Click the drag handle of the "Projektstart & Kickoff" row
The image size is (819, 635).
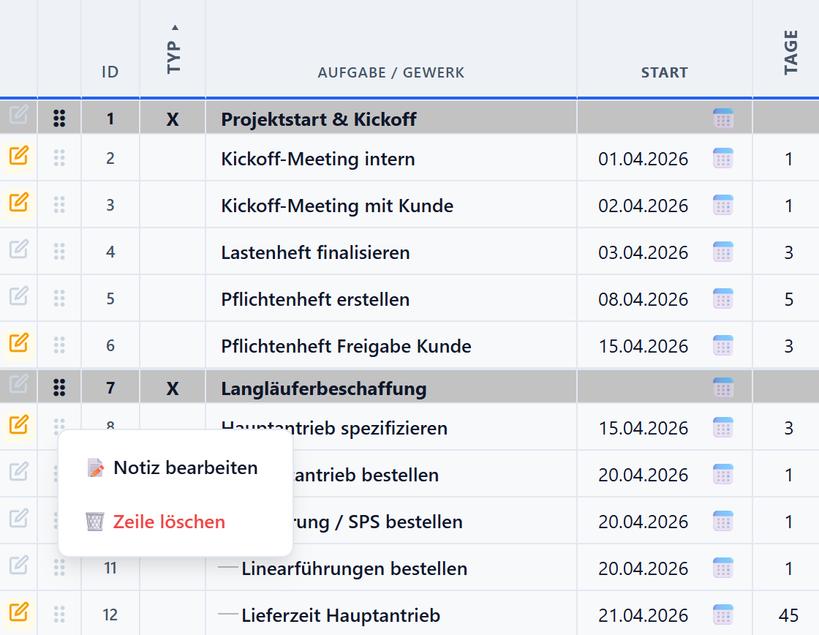coord(58,117)
